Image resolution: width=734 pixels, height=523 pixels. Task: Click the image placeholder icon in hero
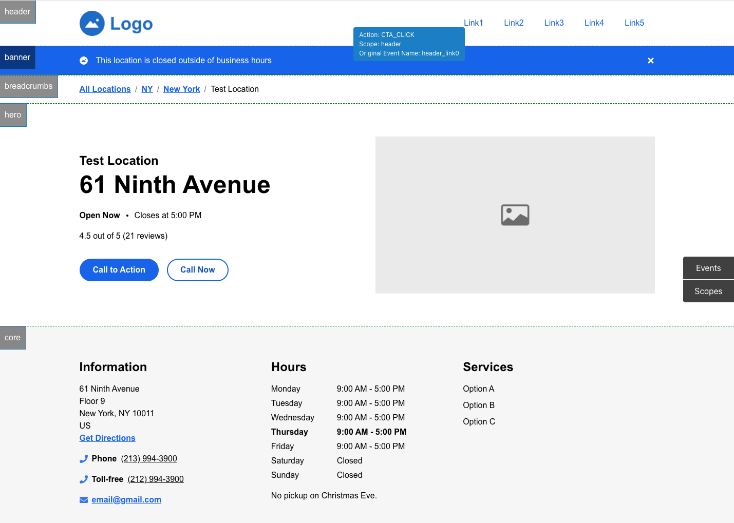coord(515,215)
